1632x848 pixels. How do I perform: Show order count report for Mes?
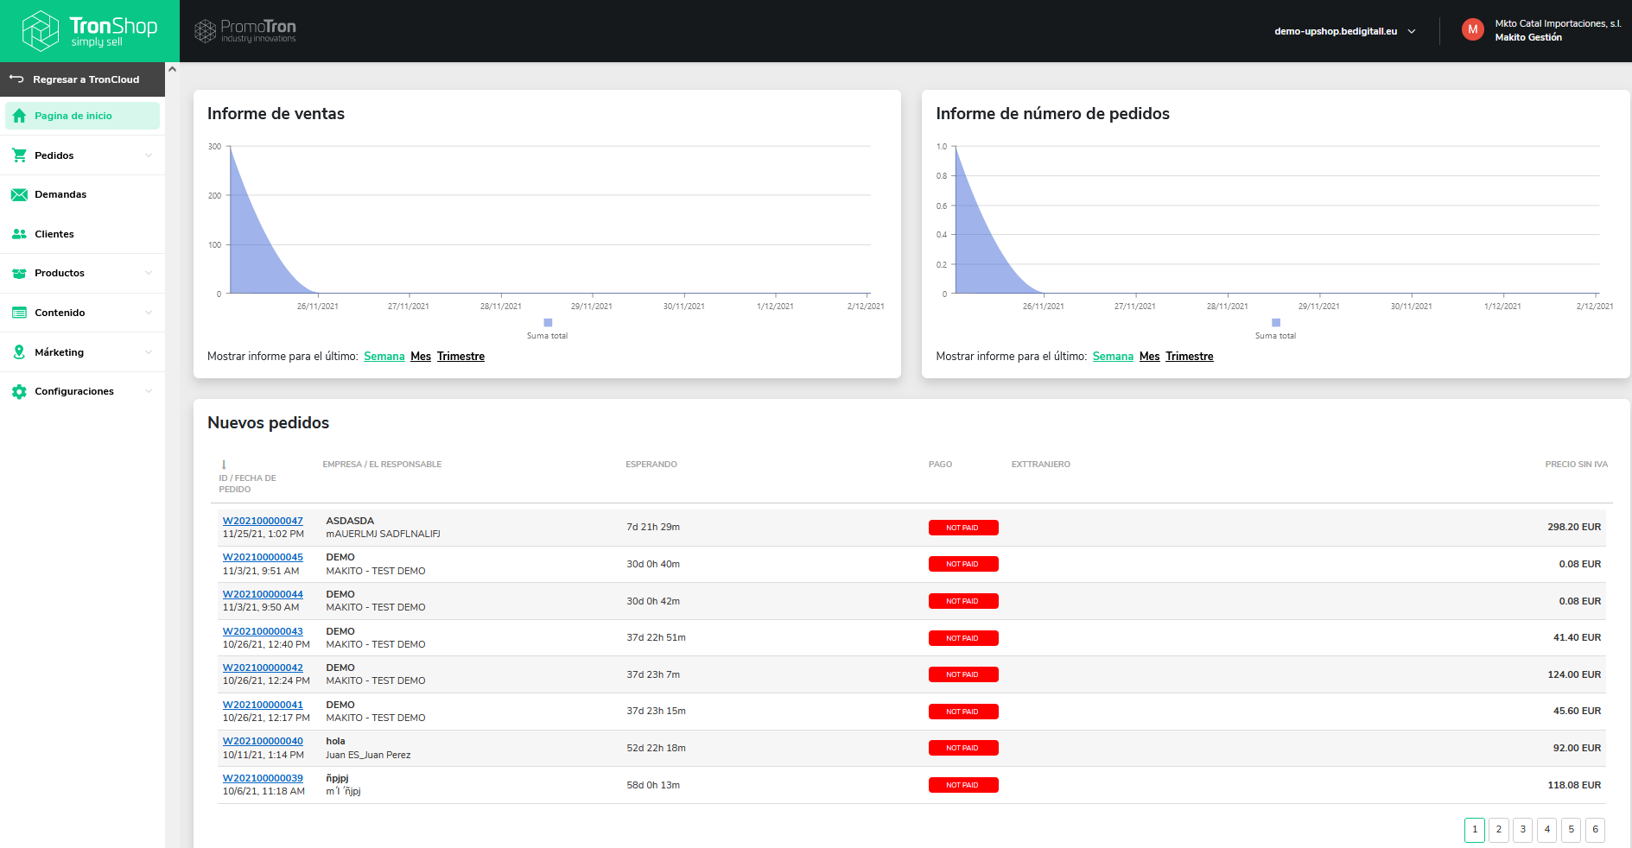tap(1149, 356)
